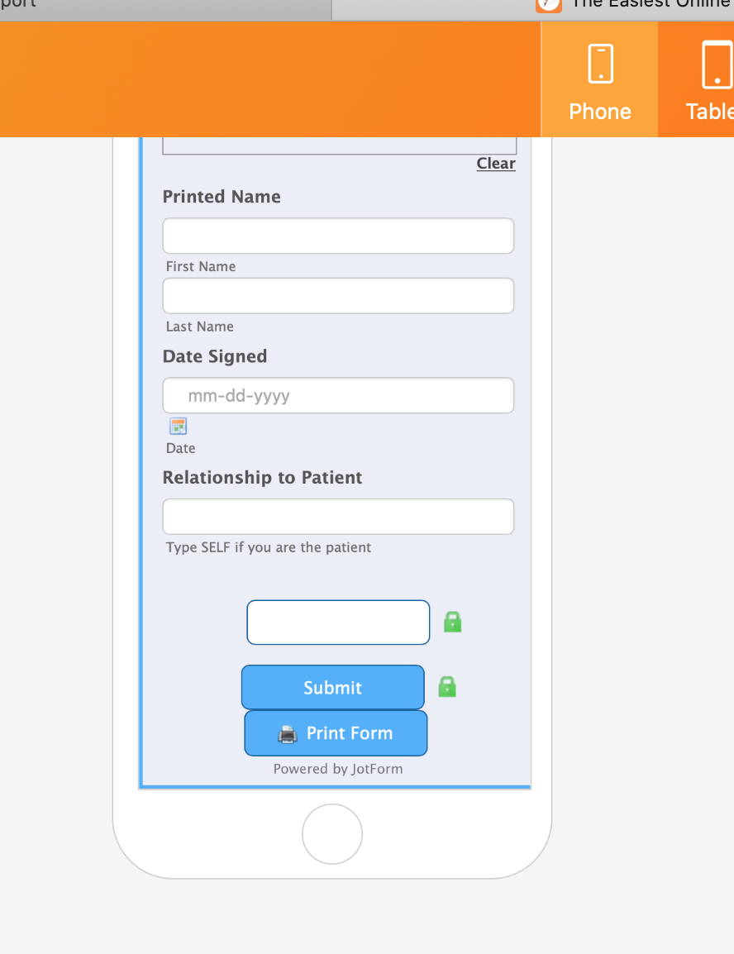
Task: Click the green lock next to Submit
Action: 447,687
